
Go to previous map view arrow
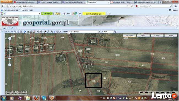point(6,32)
